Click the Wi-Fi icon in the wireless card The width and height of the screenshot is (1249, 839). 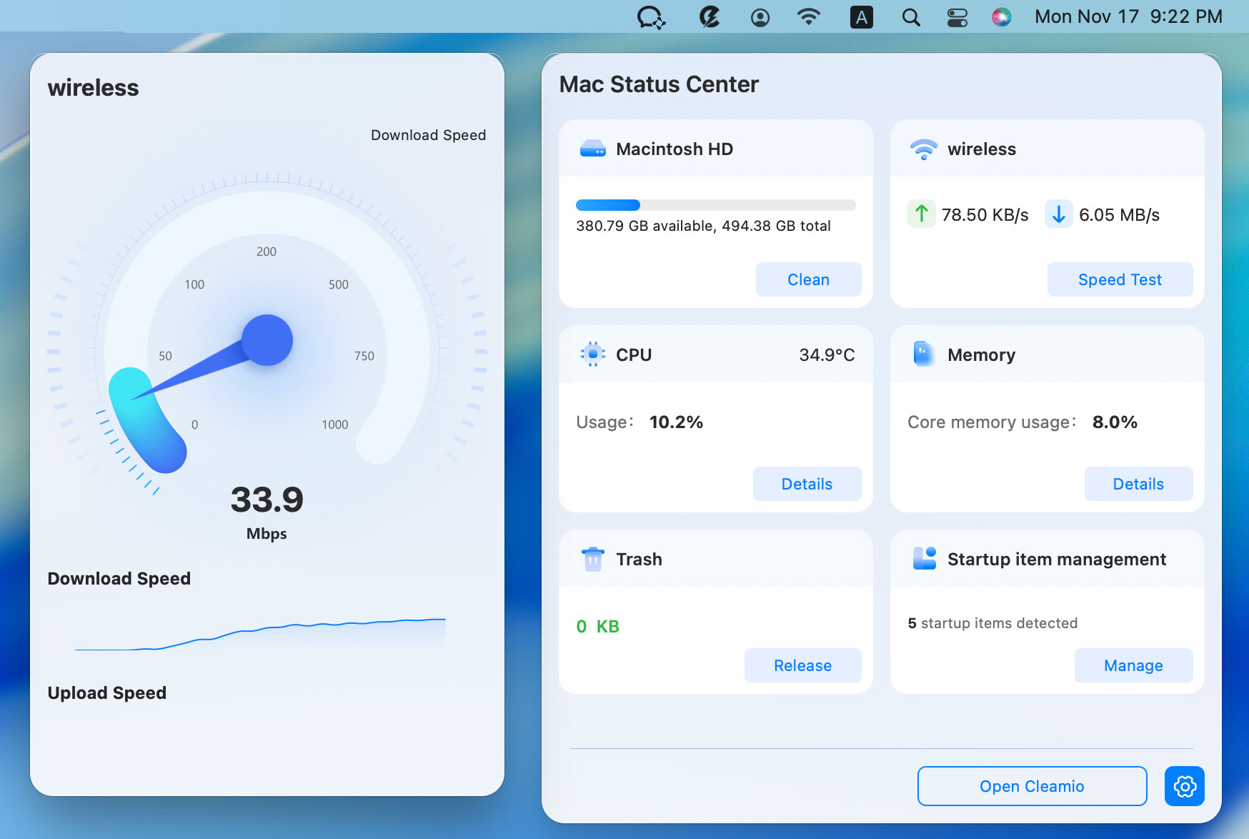[923, 149]
